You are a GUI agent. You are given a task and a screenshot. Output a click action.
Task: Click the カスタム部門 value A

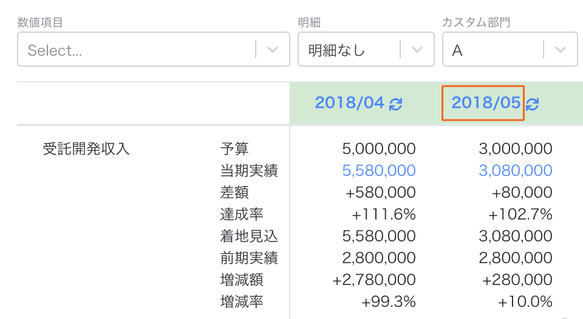(457, 50)
